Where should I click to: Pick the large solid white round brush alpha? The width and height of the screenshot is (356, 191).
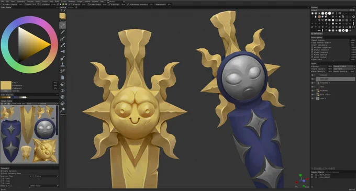click(x=329, y=14)
